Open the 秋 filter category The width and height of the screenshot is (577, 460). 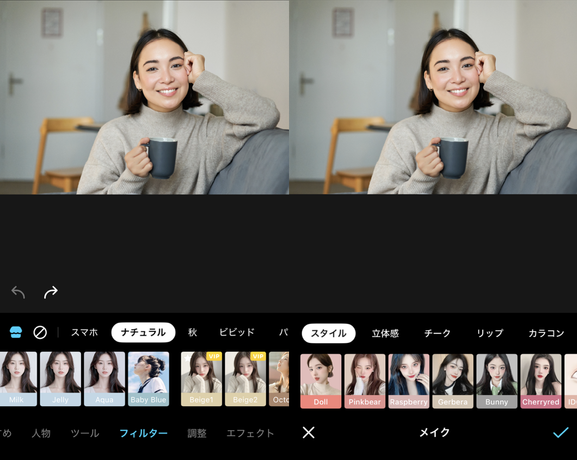tap(193, 332)
